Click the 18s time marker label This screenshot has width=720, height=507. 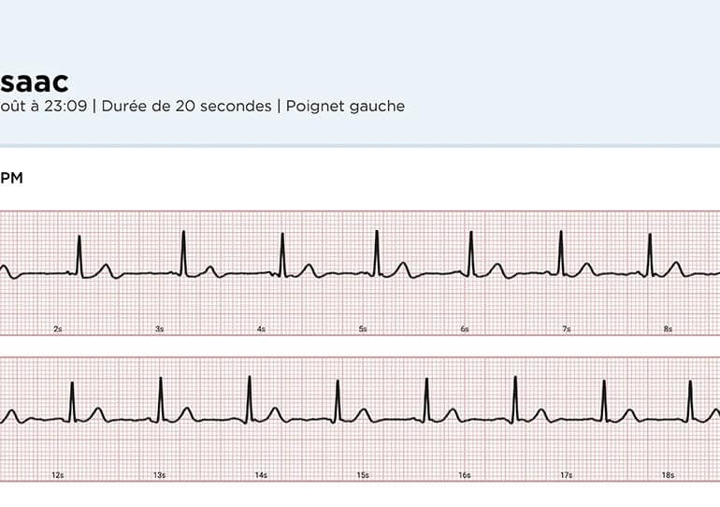coord(669,475)
